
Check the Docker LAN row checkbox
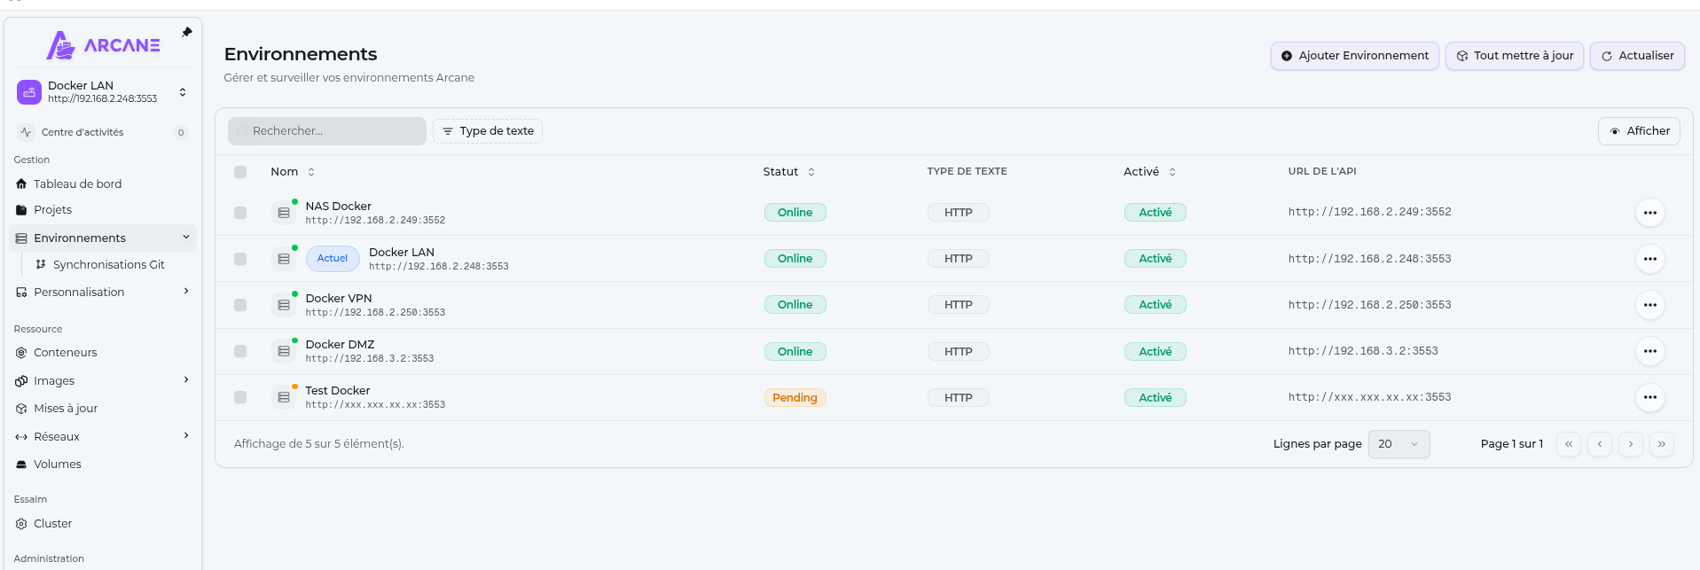(x=240, y=259)
